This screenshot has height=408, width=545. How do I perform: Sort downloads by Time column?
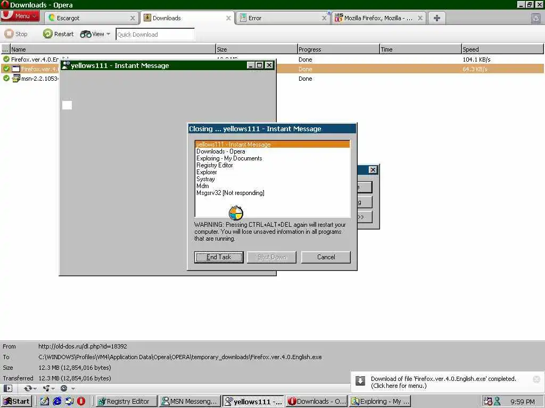pyautogui.click(x=420, y=49)
